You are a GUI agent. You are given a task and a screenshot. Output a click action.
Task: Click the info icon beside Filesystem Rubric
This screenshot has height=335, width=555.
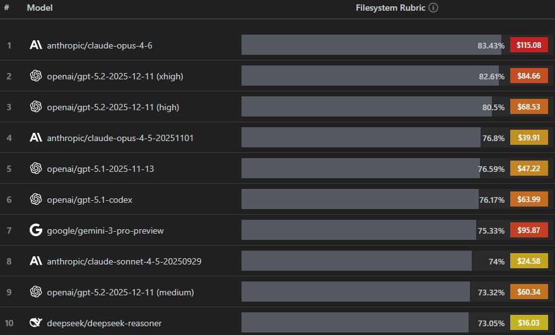433,8
